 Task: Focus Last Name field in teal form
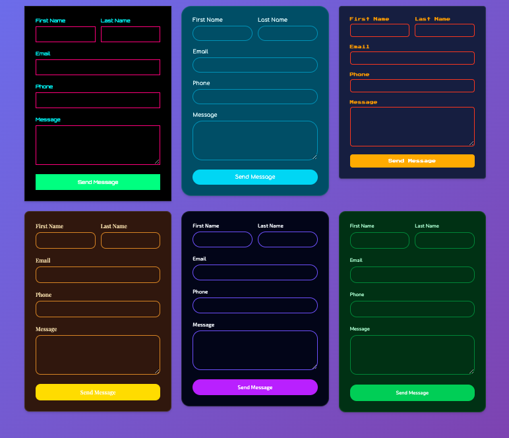287,34
